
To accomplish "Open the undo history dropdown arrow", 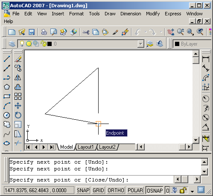I will [x=146, y=32].
